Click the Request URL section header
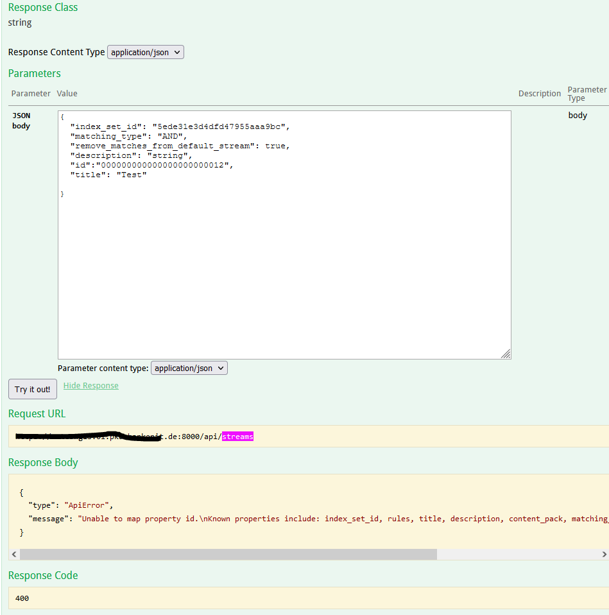609x615 pixels. coord(37,413)
